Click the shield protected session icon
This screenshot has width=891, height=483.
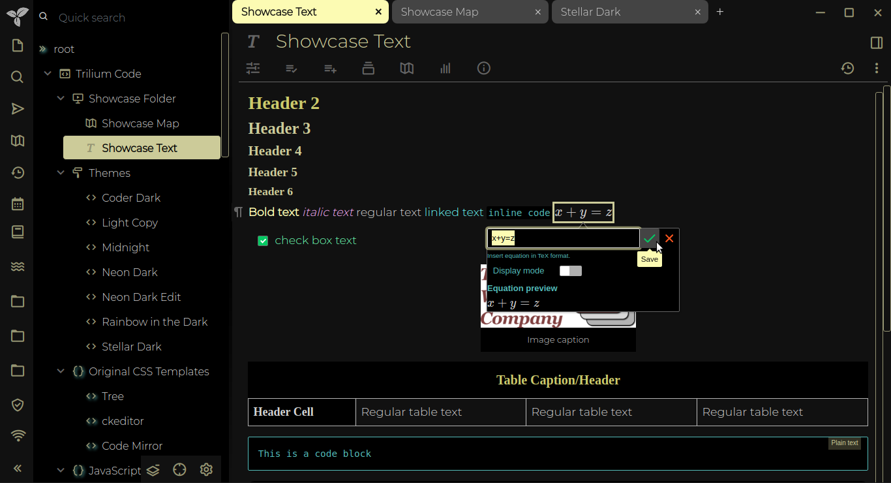[18, 405]
